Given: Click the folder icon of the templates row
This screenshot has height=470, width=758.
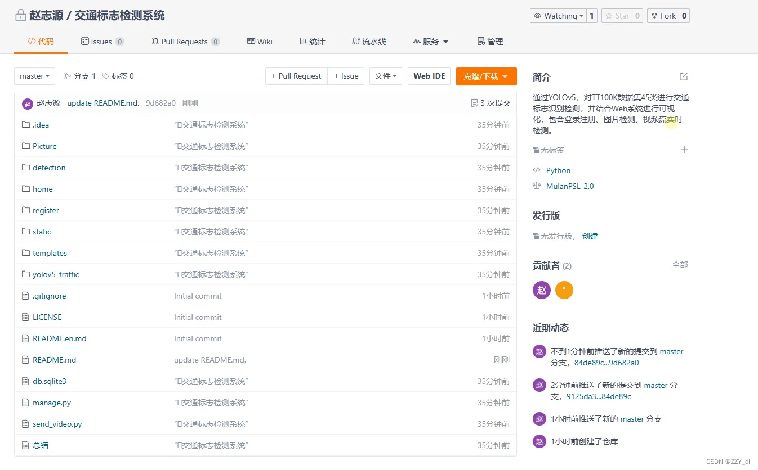Looking at the screenshot, I should coord(25,252).
